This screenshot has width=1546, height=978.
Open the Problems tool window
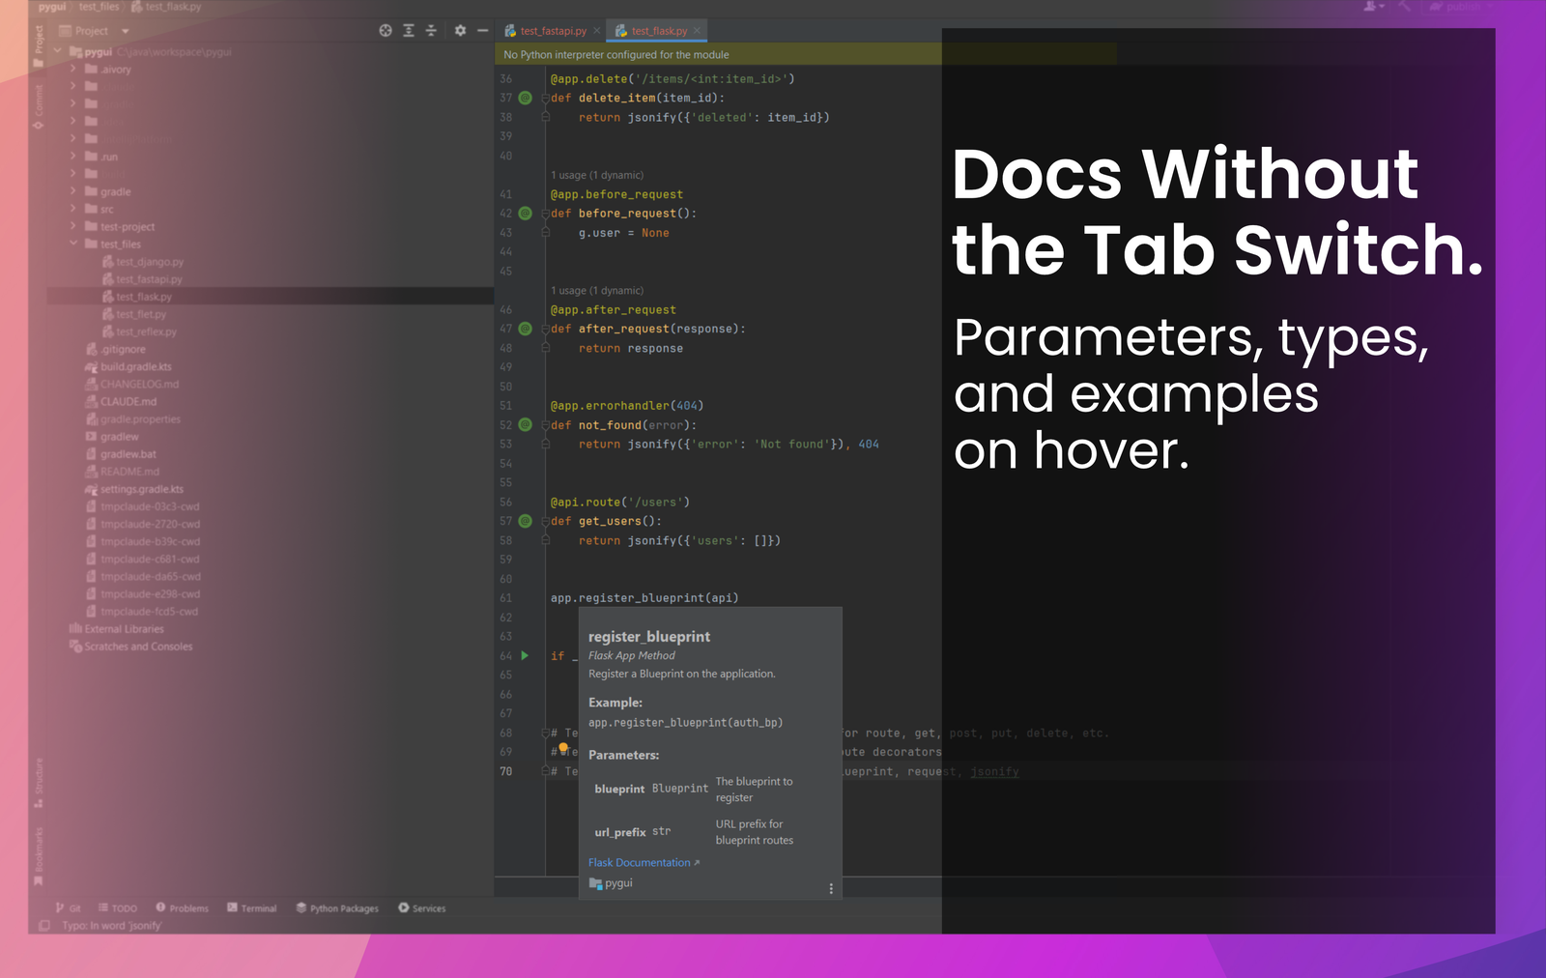182,908
